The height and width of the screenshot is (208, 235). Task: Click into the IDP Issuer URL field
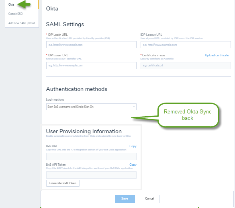coord(91,66)
